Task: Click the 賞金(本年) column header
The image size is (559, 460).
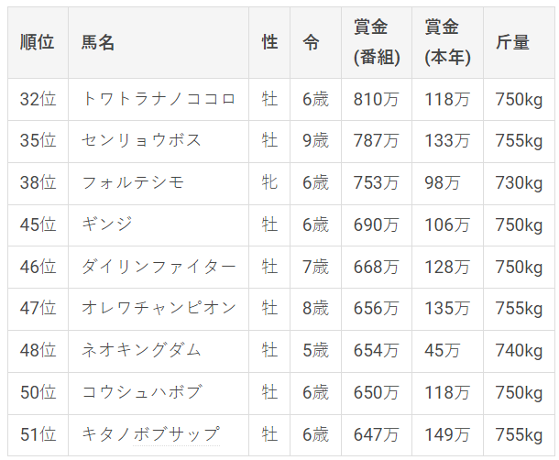Action: point(448,42)
